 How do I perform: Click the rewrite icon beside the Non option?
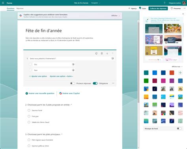click(73, 70)
